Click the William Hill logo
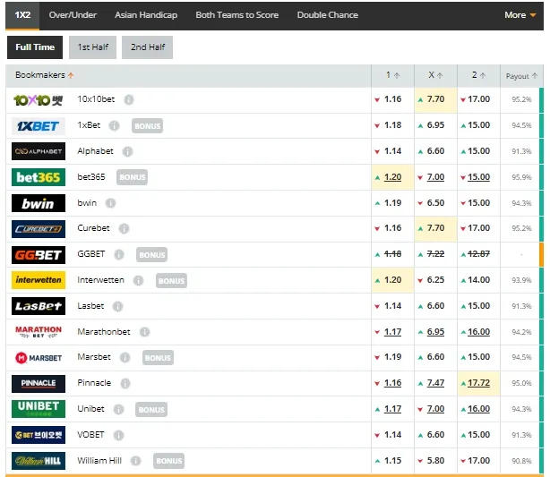Viewport: 550px width, 477px height. pyautogui.click(x=39, y=461)
